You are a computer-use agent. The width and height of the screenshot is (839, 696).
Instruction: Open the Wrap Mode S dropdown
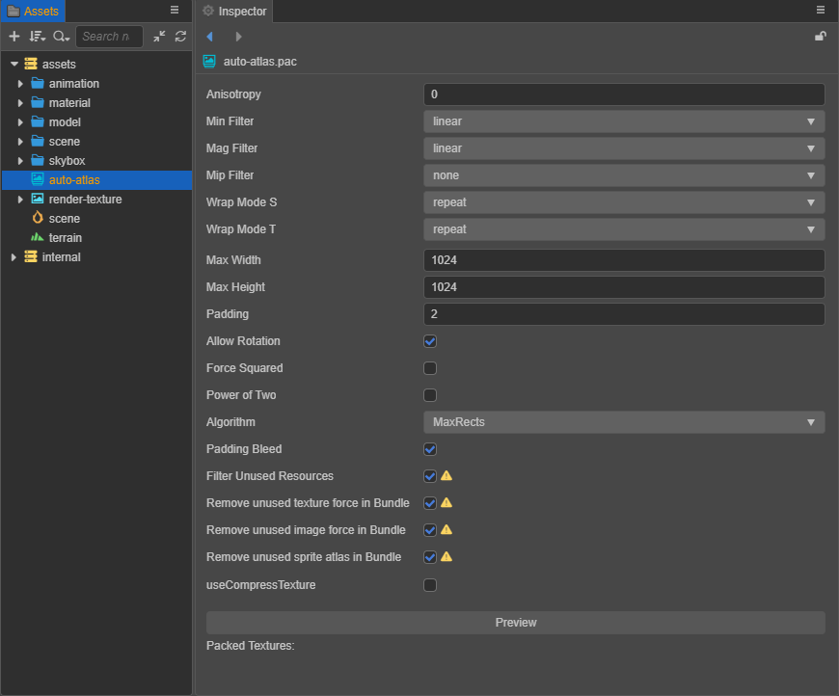tap(624, 202)
